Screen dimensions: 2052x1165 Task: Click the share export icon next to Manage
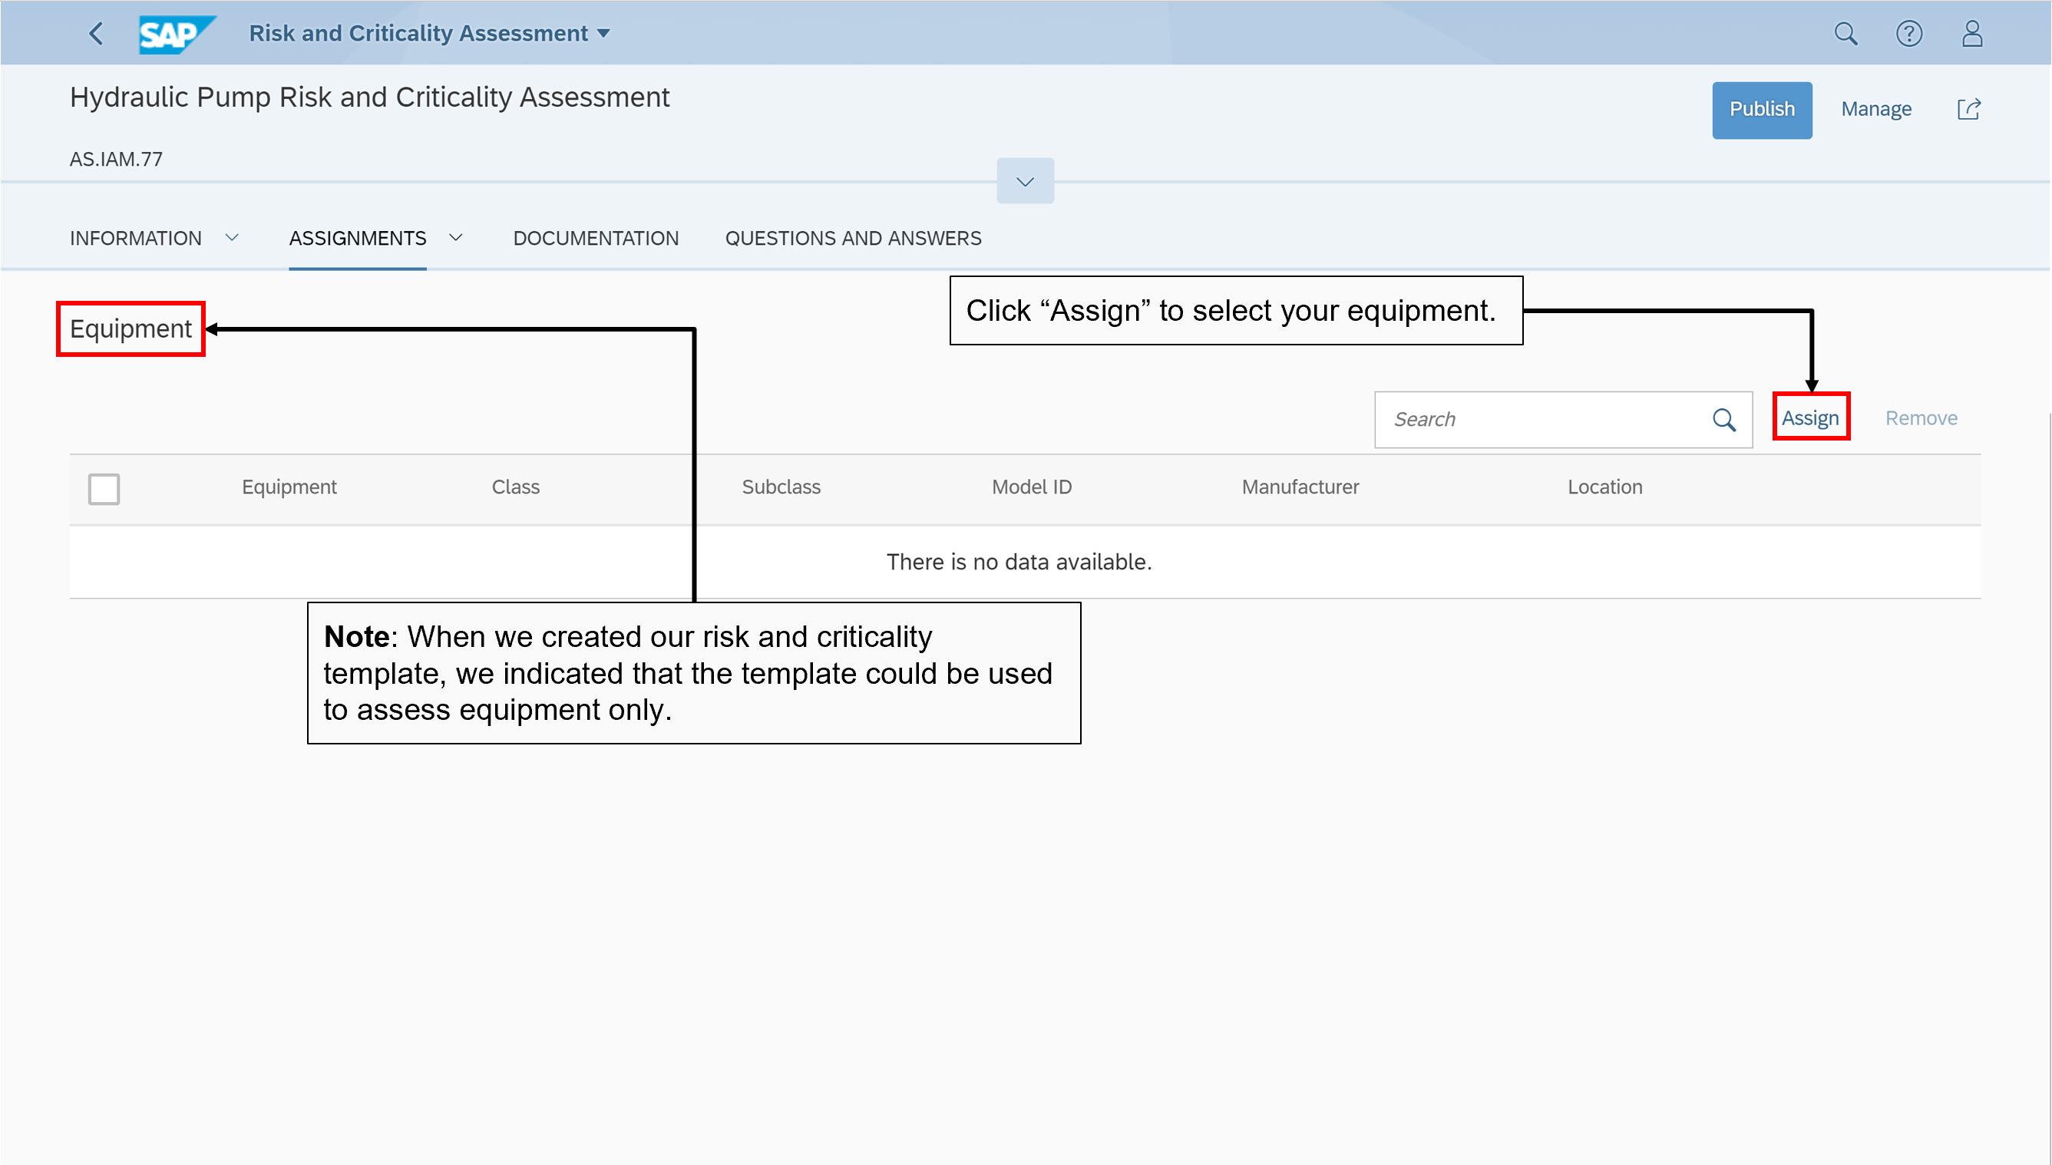coord(1968,110)
